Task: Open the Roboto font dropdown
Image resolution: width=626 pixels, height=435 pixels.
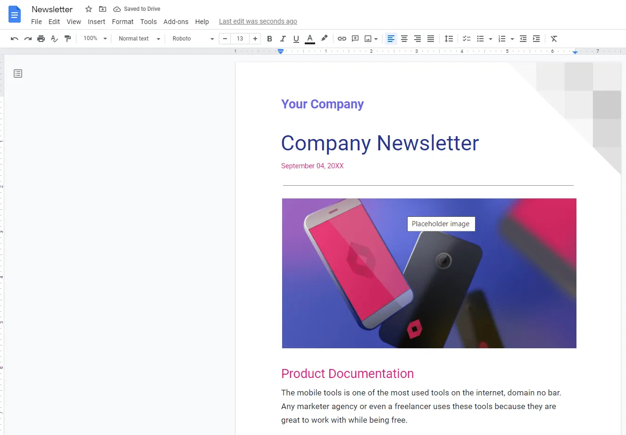Action: point(193,39)
